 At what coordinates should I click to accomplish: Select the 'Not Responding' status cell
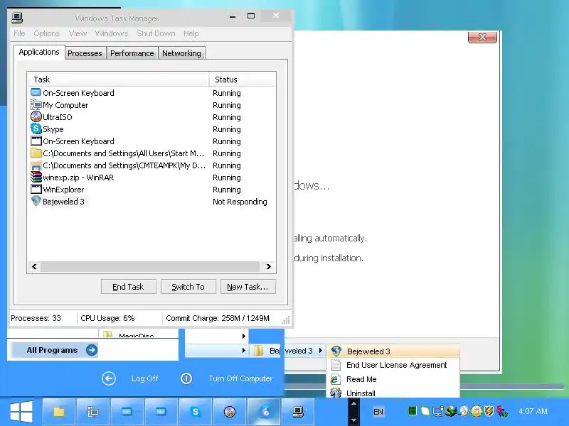coord(240,202)
